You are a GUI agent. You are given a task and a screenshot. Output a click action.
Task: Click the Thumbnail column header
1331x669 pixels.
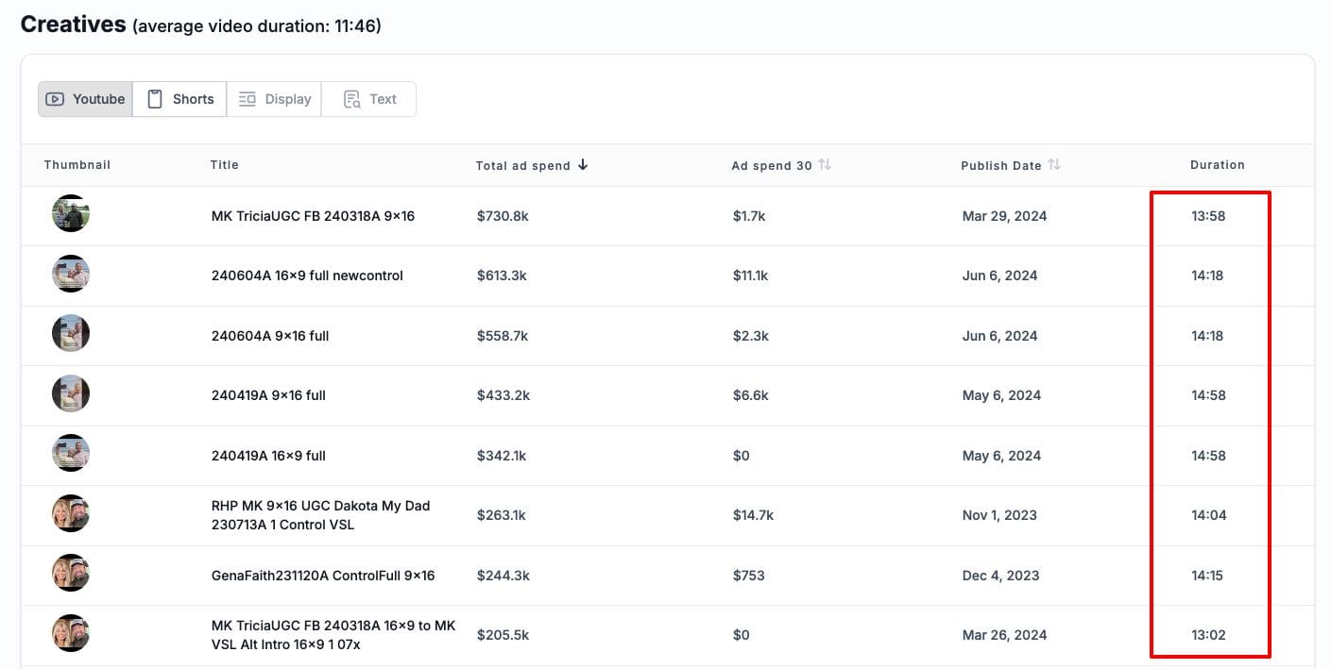(77, 164)
